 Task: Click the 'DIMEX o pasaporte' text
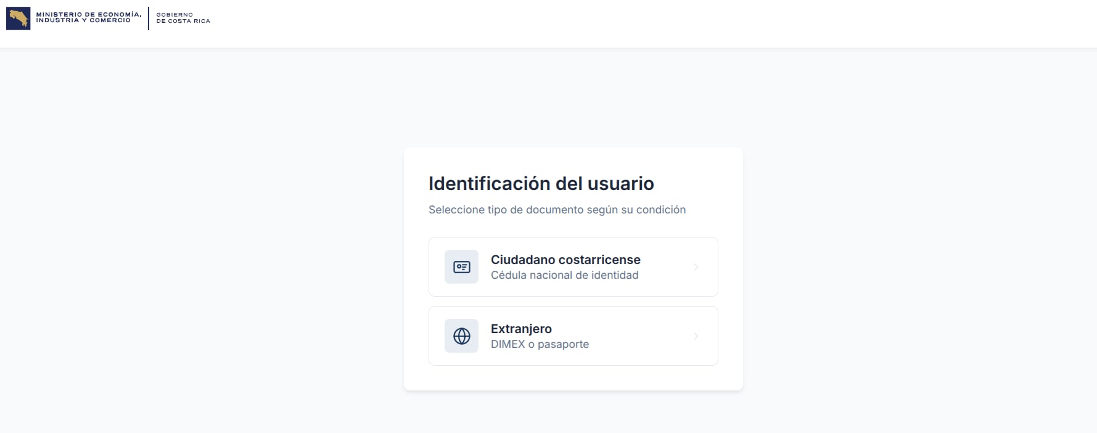[540, 344]
